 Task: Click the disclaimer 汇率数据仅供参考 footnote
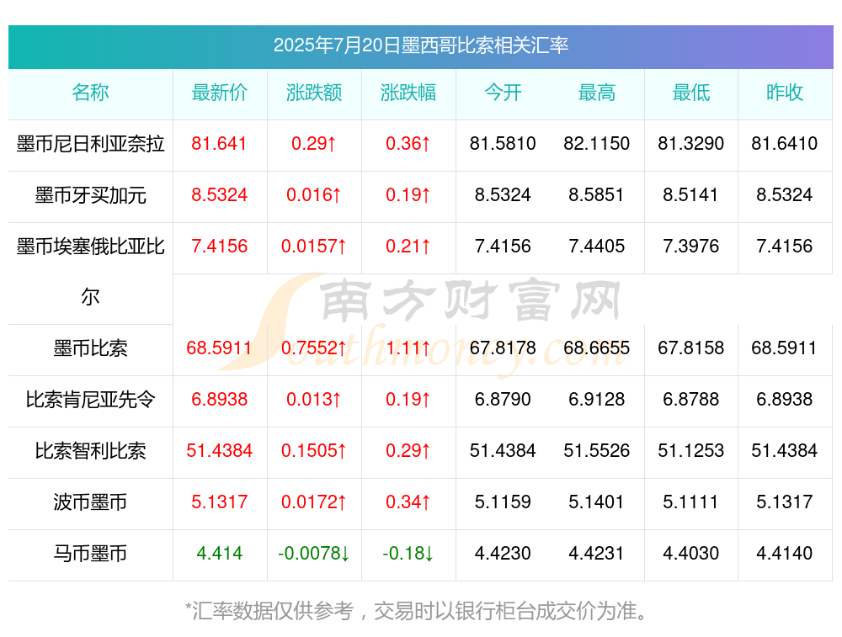(418, 611)
